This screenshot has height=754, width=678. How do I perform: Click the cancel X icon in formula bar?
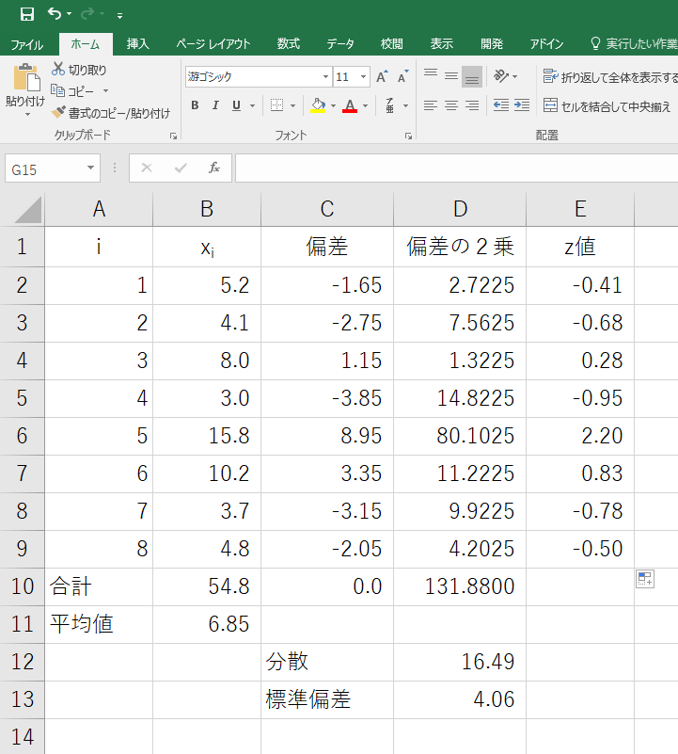[147, 168]
